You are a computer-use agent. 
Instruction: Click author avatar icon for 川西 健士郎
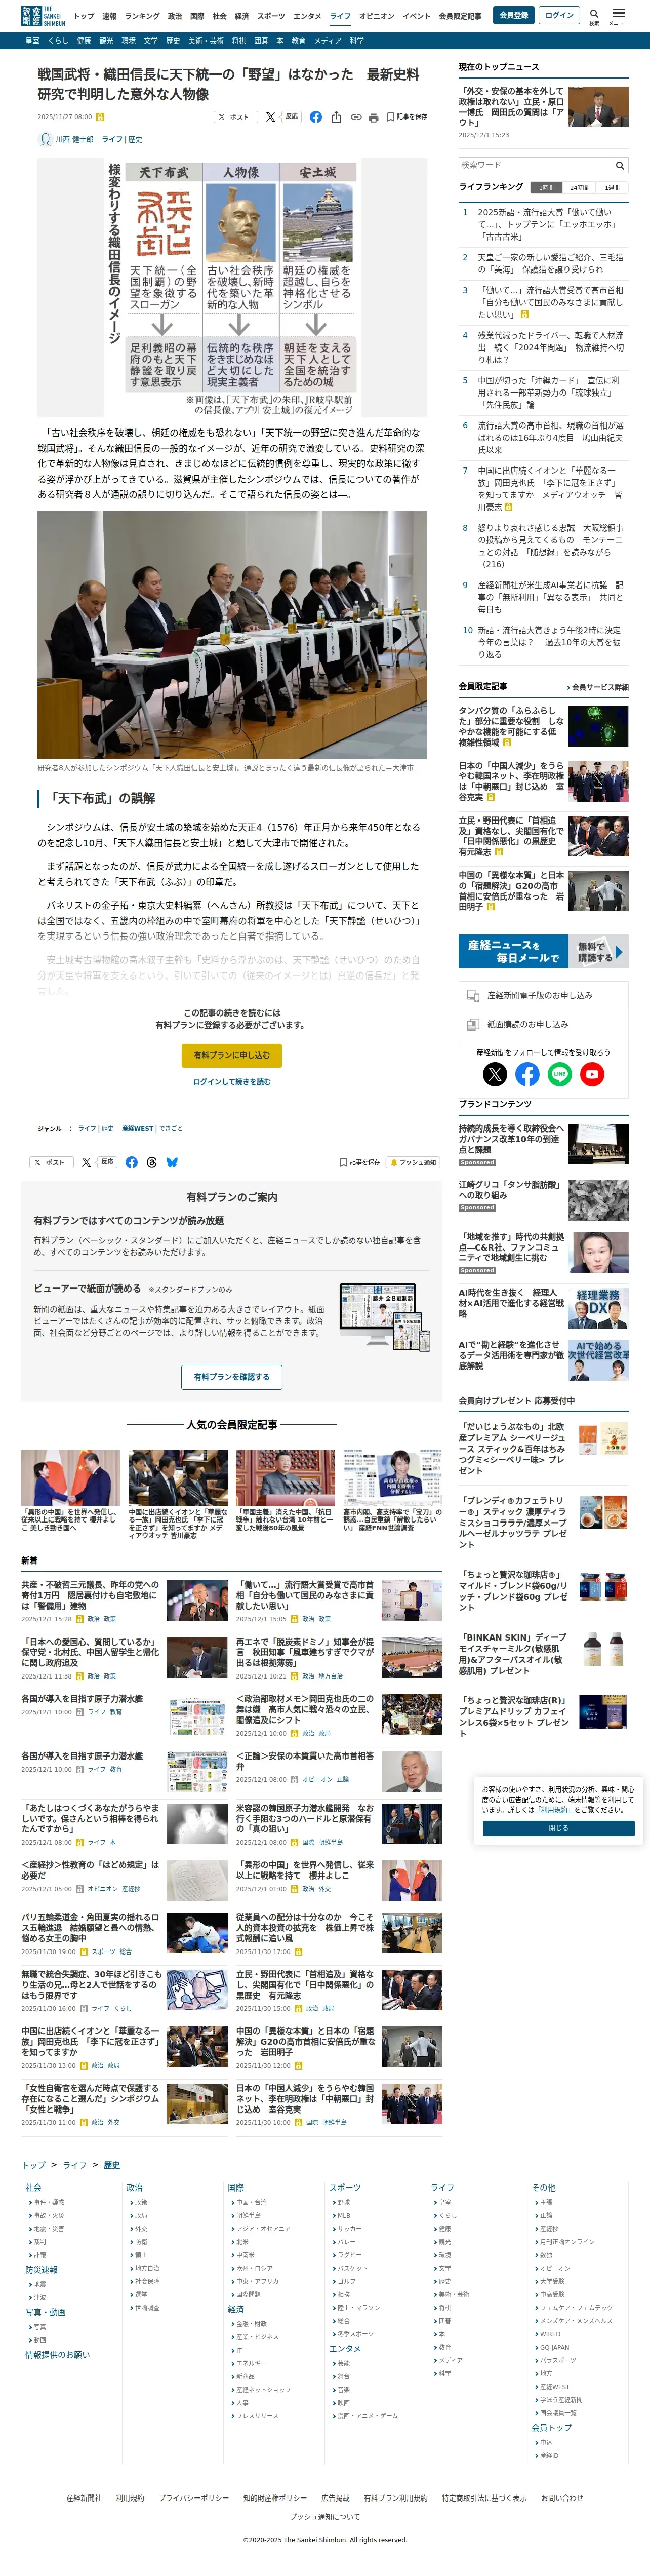point(44,139)
